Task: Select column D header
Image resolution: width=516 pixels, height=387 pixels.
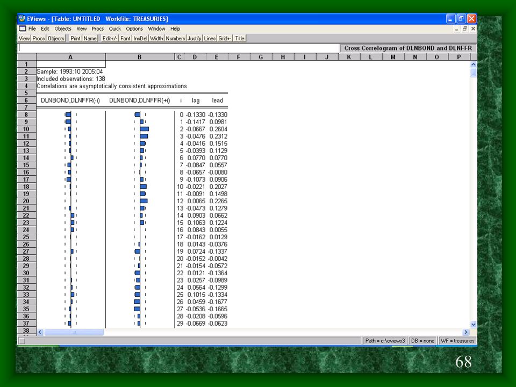Action: point(195,57)
